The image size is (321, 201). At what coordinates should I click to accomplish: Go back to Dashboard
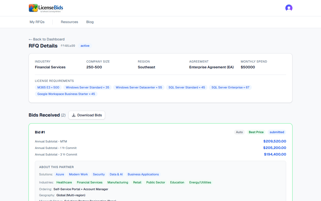(x=47, y=39)
